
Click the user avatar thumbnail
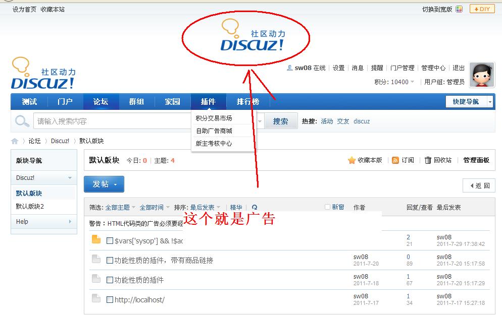click(x=481, y=75)
